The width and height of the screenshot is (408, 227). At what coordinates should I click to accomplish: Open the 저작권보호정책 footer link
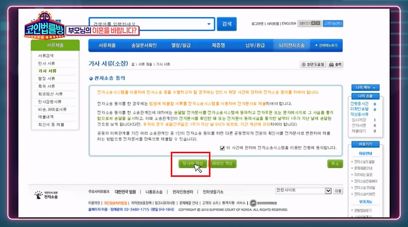point(141,203)
